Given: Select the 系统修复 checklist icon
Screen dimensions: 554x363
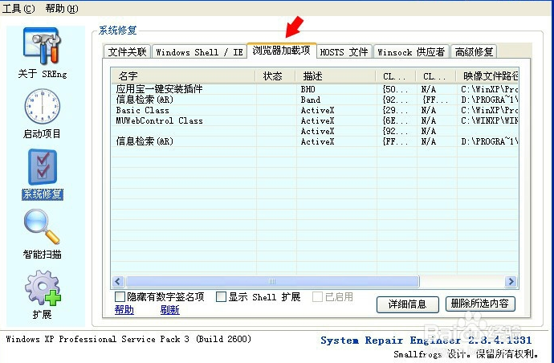Looking at the screenshot, I should [43, 167].
